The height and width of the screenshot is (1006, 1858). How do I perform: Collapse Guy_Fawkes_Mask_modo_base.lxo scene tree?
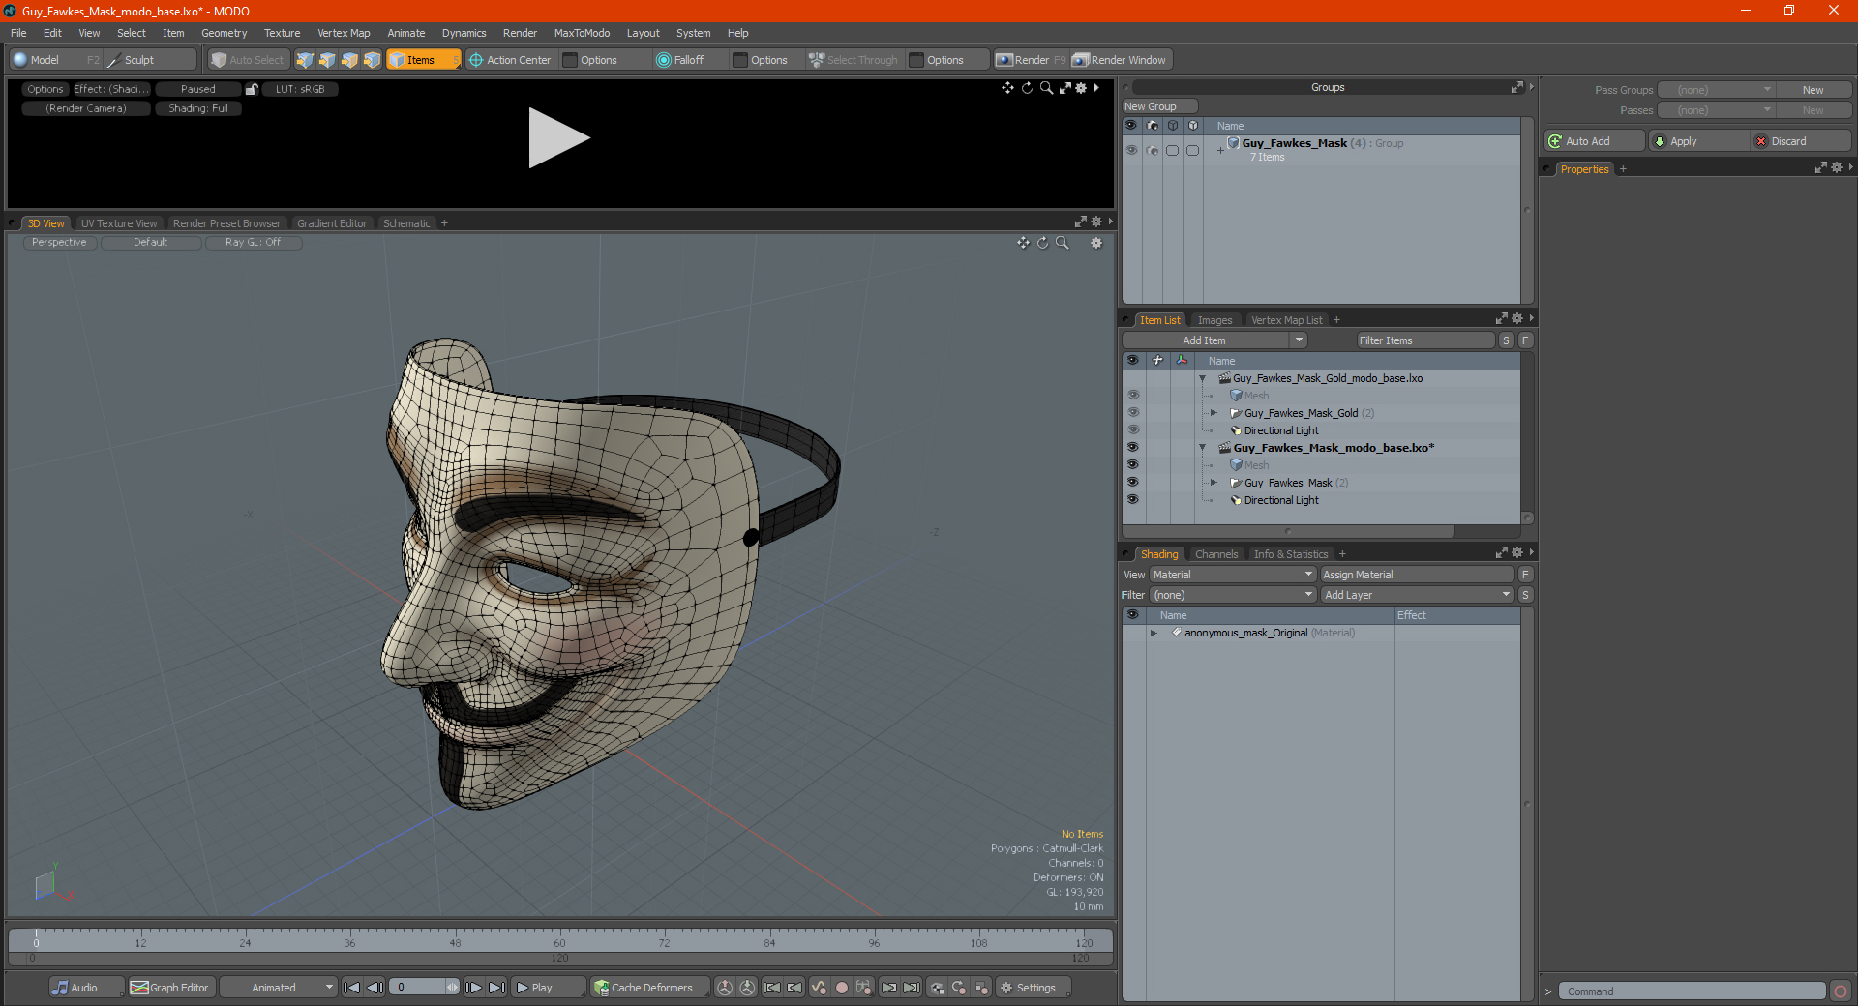(1203, 448)
